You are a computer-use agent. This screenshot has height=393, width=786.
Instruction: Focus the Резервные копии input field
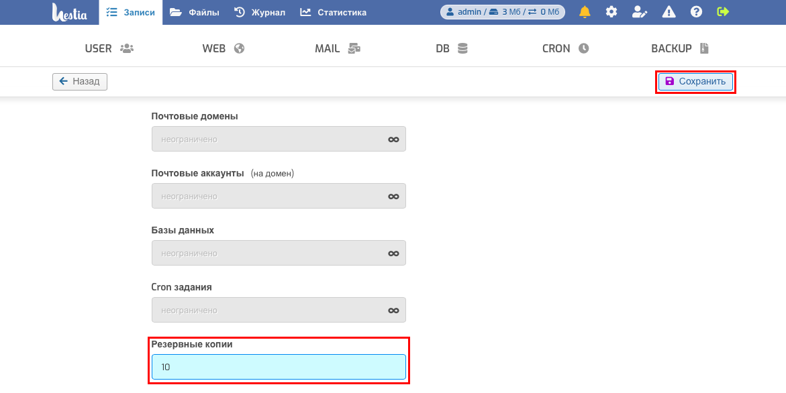(279, 367)
